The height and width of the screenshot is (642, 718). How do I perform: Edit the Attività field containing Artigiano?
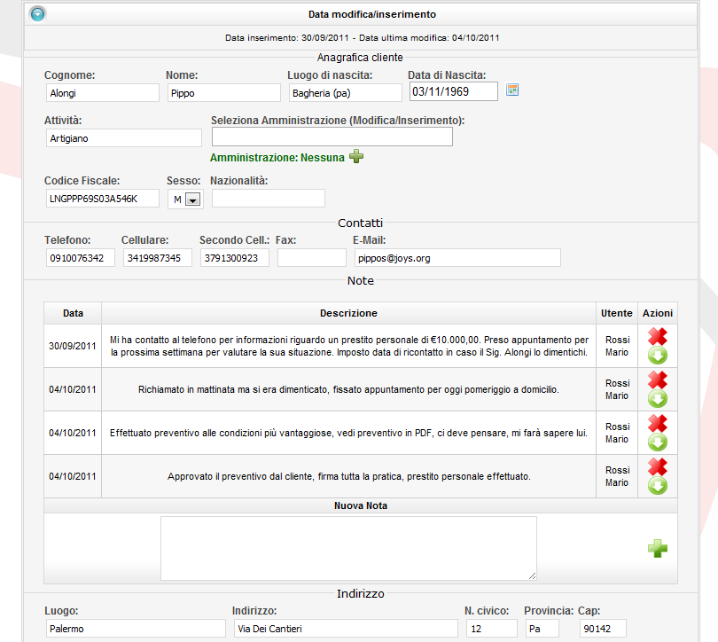pos(123,138)
